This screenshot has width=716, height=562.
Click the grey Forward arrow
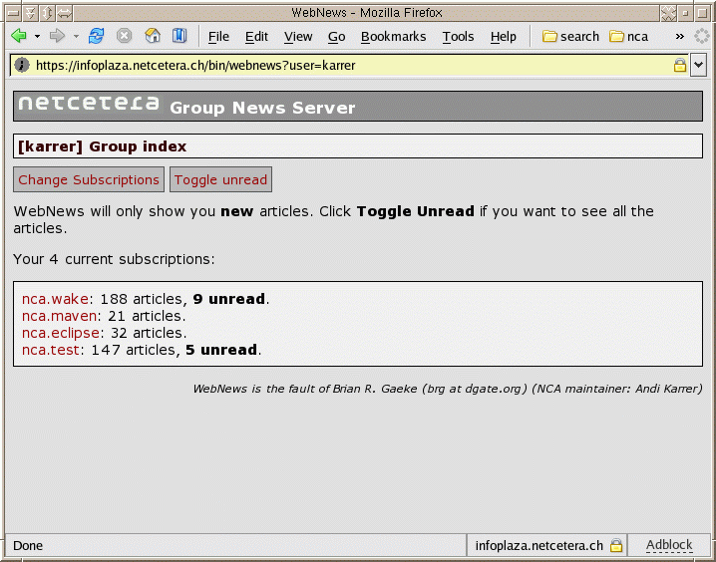(x=57, y=36)
